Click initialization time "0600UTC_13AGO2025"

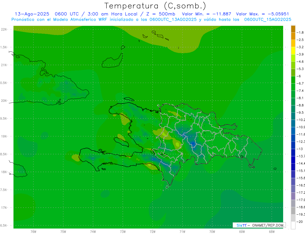click(173, 20)
